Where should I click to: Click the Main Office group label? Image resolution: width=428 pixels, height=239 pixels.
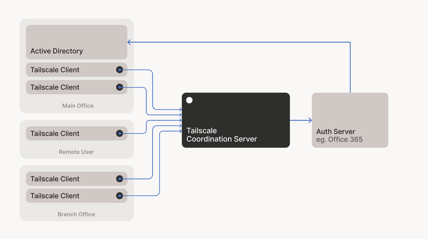(78, 106)
